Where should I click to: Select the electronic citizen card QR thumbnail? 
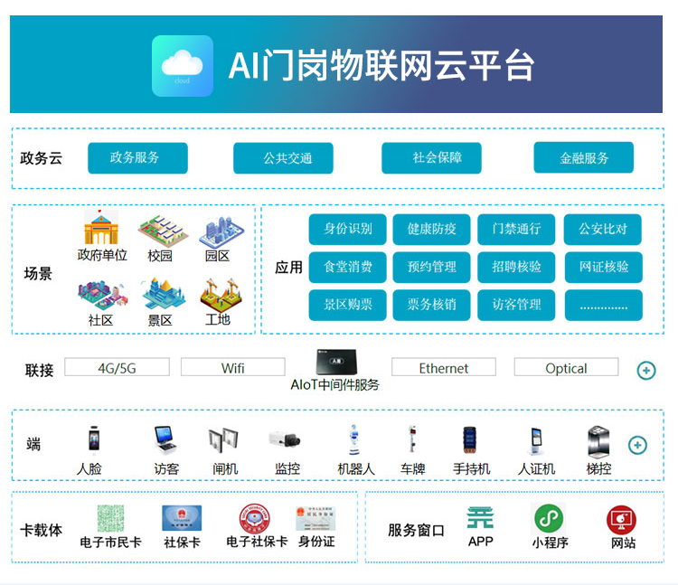pyautogui.click(x=110, y=518)
